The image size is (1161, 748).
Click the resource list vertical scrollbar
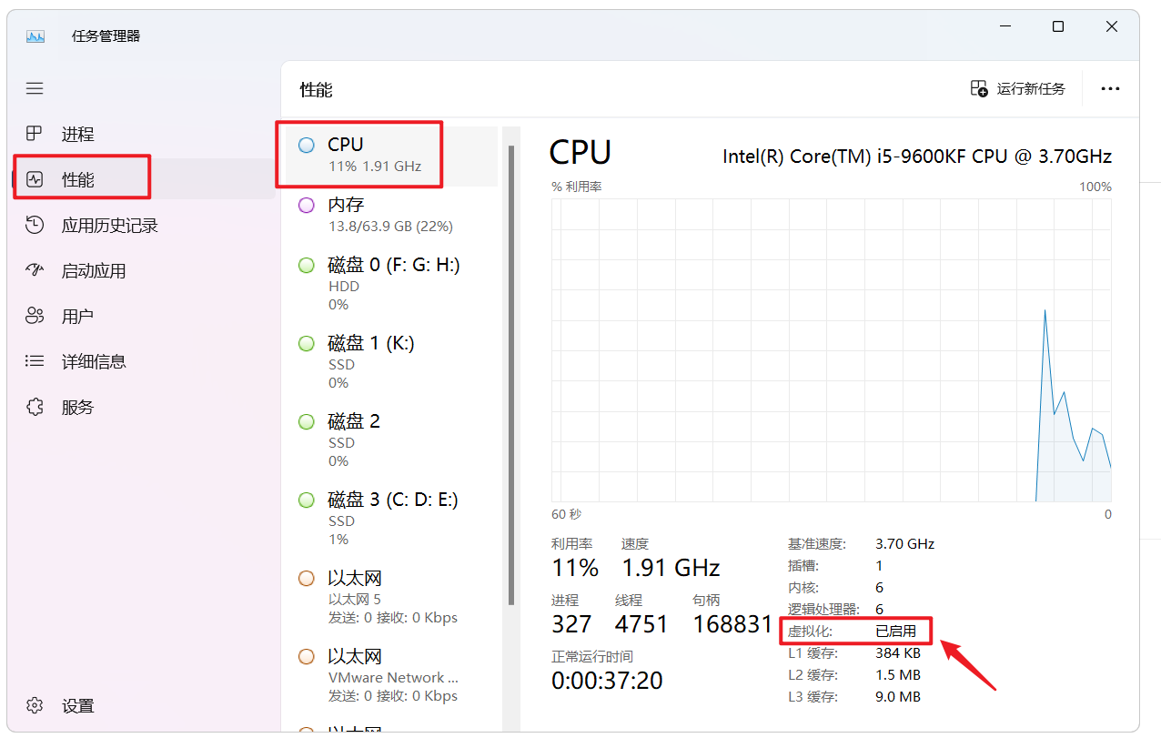click(511, 375)
